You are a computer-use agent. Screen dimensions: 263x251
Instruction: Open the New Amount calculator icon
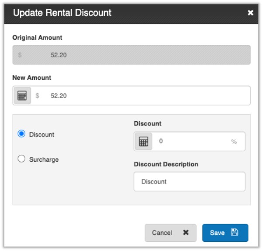point(22,95)
